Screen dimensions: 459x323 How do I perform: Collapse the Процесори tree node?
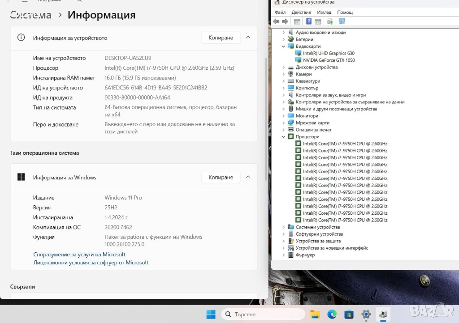click(283, 137)
